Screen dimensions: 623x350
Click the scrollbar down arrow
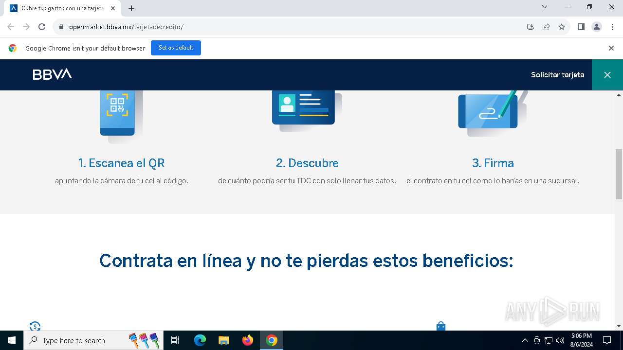click(619, 326)
